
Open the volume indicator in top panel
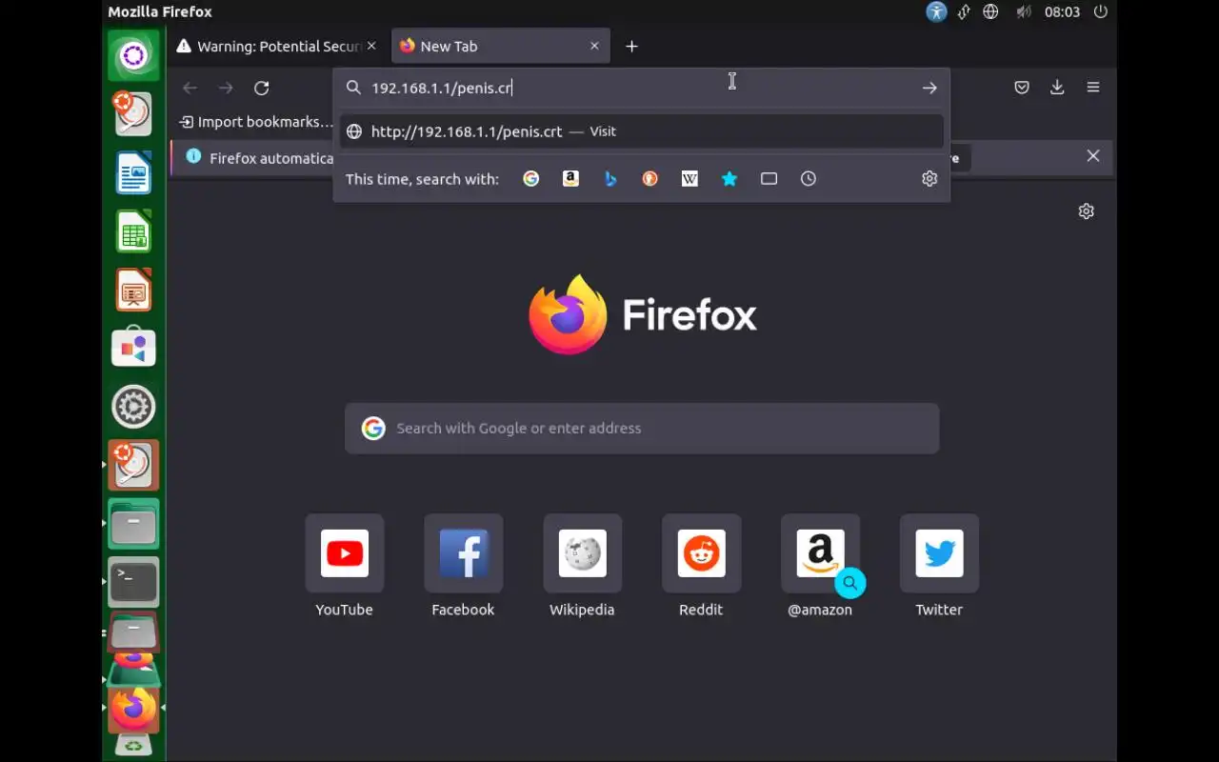1024,11
